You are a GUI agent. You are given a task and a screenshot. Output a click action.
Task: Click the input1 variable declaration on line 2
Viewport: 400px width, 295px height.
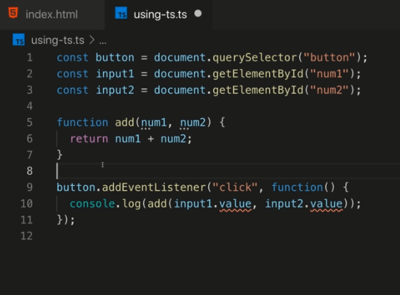pyautogui.click(x=115, y=74)
